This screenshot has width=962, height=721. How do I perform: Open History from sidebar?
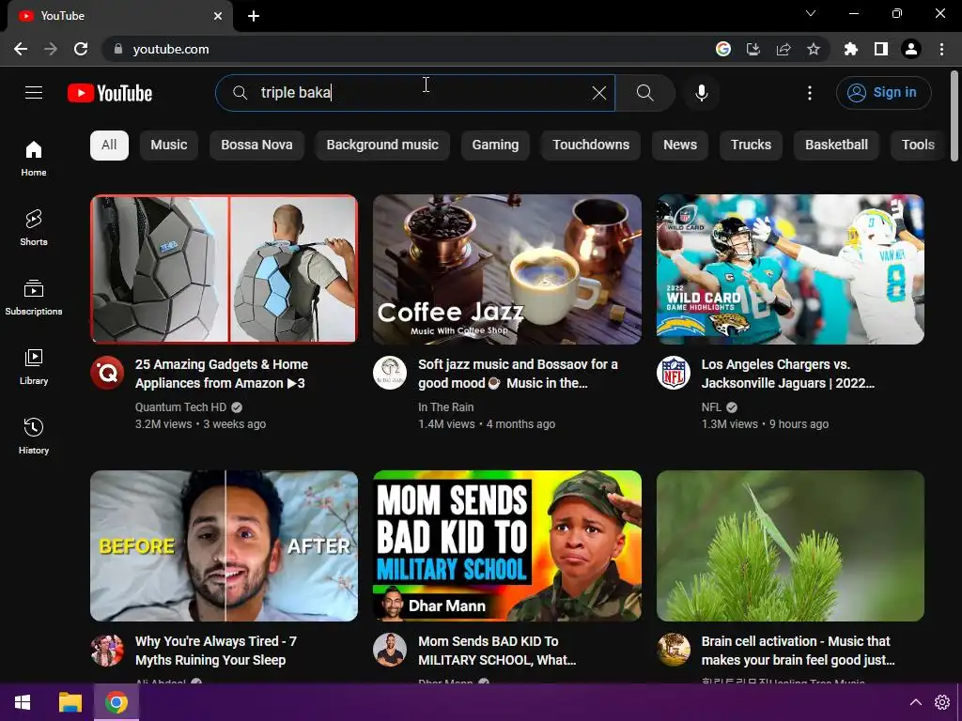click(x=34, y=436)
